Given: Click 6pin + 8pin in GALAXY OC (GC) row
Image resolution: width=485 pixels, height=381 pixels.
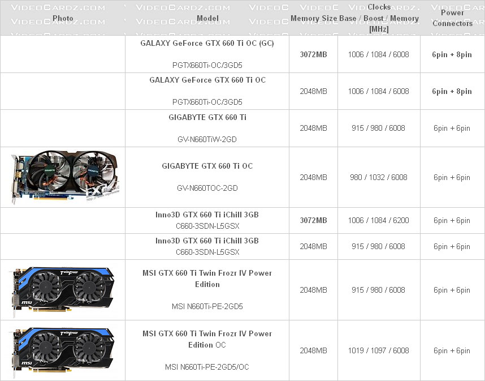Looking at the screenshot, I should click(x=452, y=54).
